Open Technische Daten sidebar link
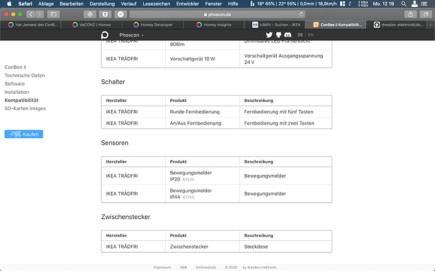This screenshot has height=271, width=435. [x=25, y=75]
